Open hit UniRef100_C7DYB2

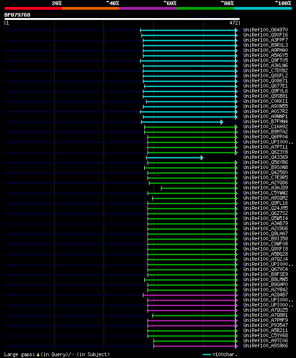click(x=265, y=71)
